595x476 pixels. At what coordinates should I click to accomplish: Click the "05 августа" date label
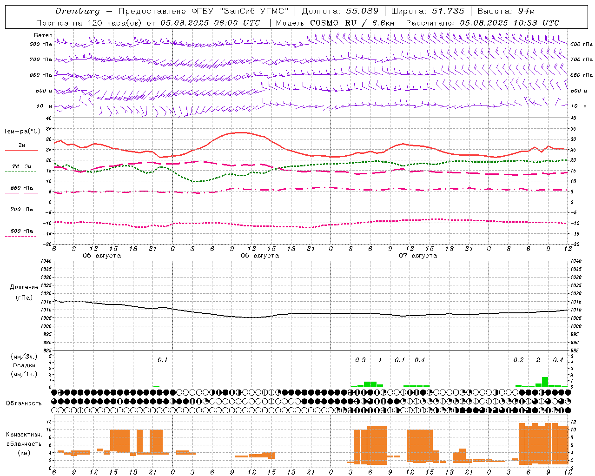tap(102, 256)
